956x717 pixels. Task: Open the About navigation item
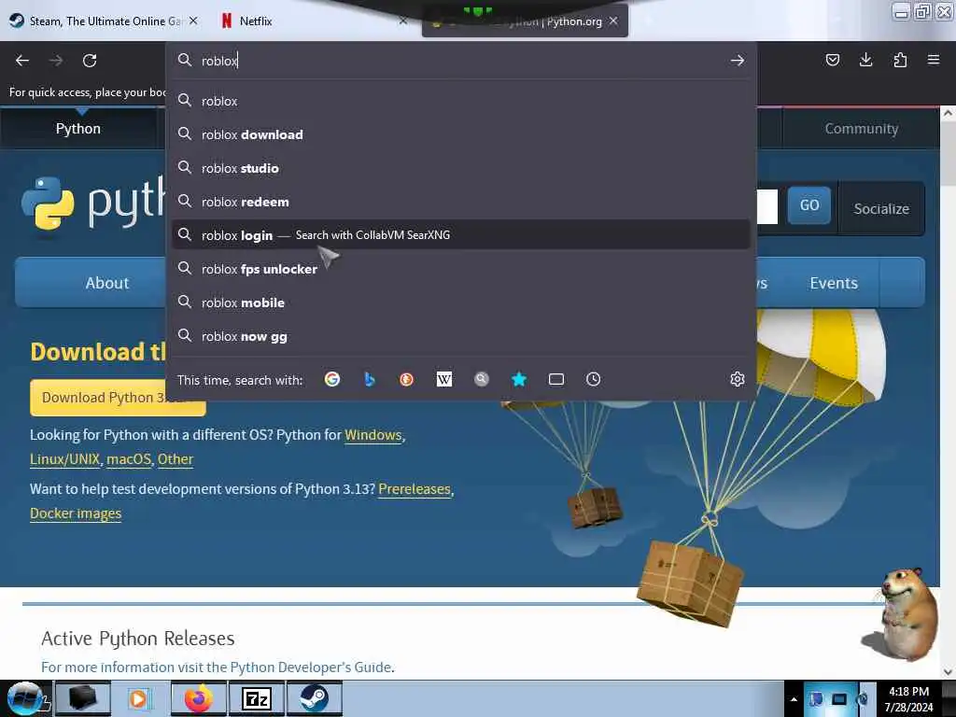tap(107, 283)
